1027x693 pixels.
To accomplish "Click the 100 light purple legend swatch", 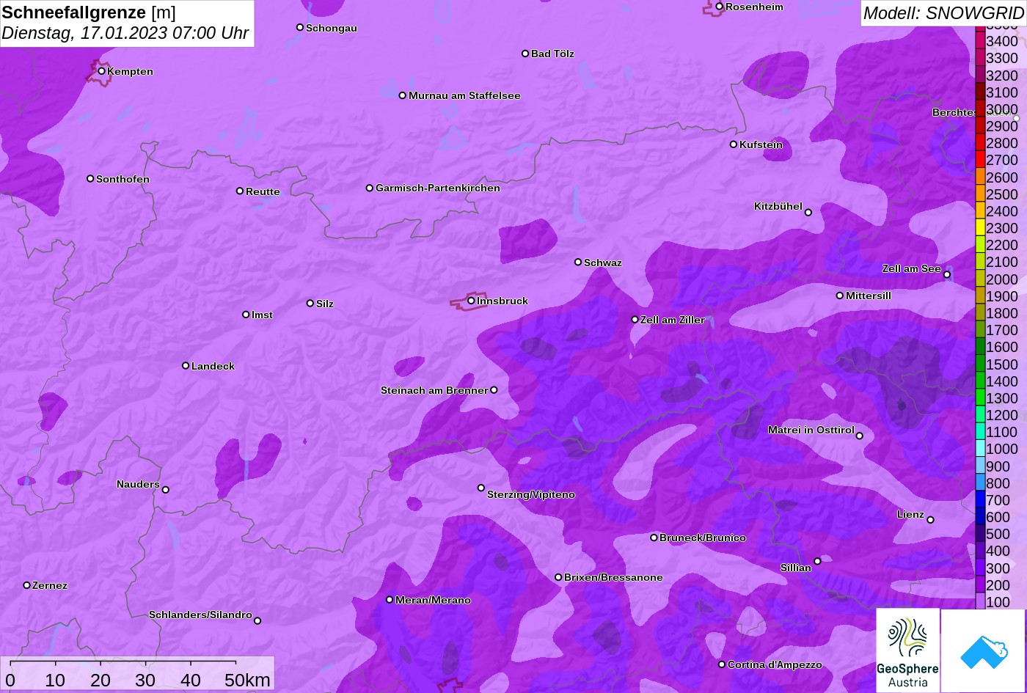I will [x=980, y=601].
